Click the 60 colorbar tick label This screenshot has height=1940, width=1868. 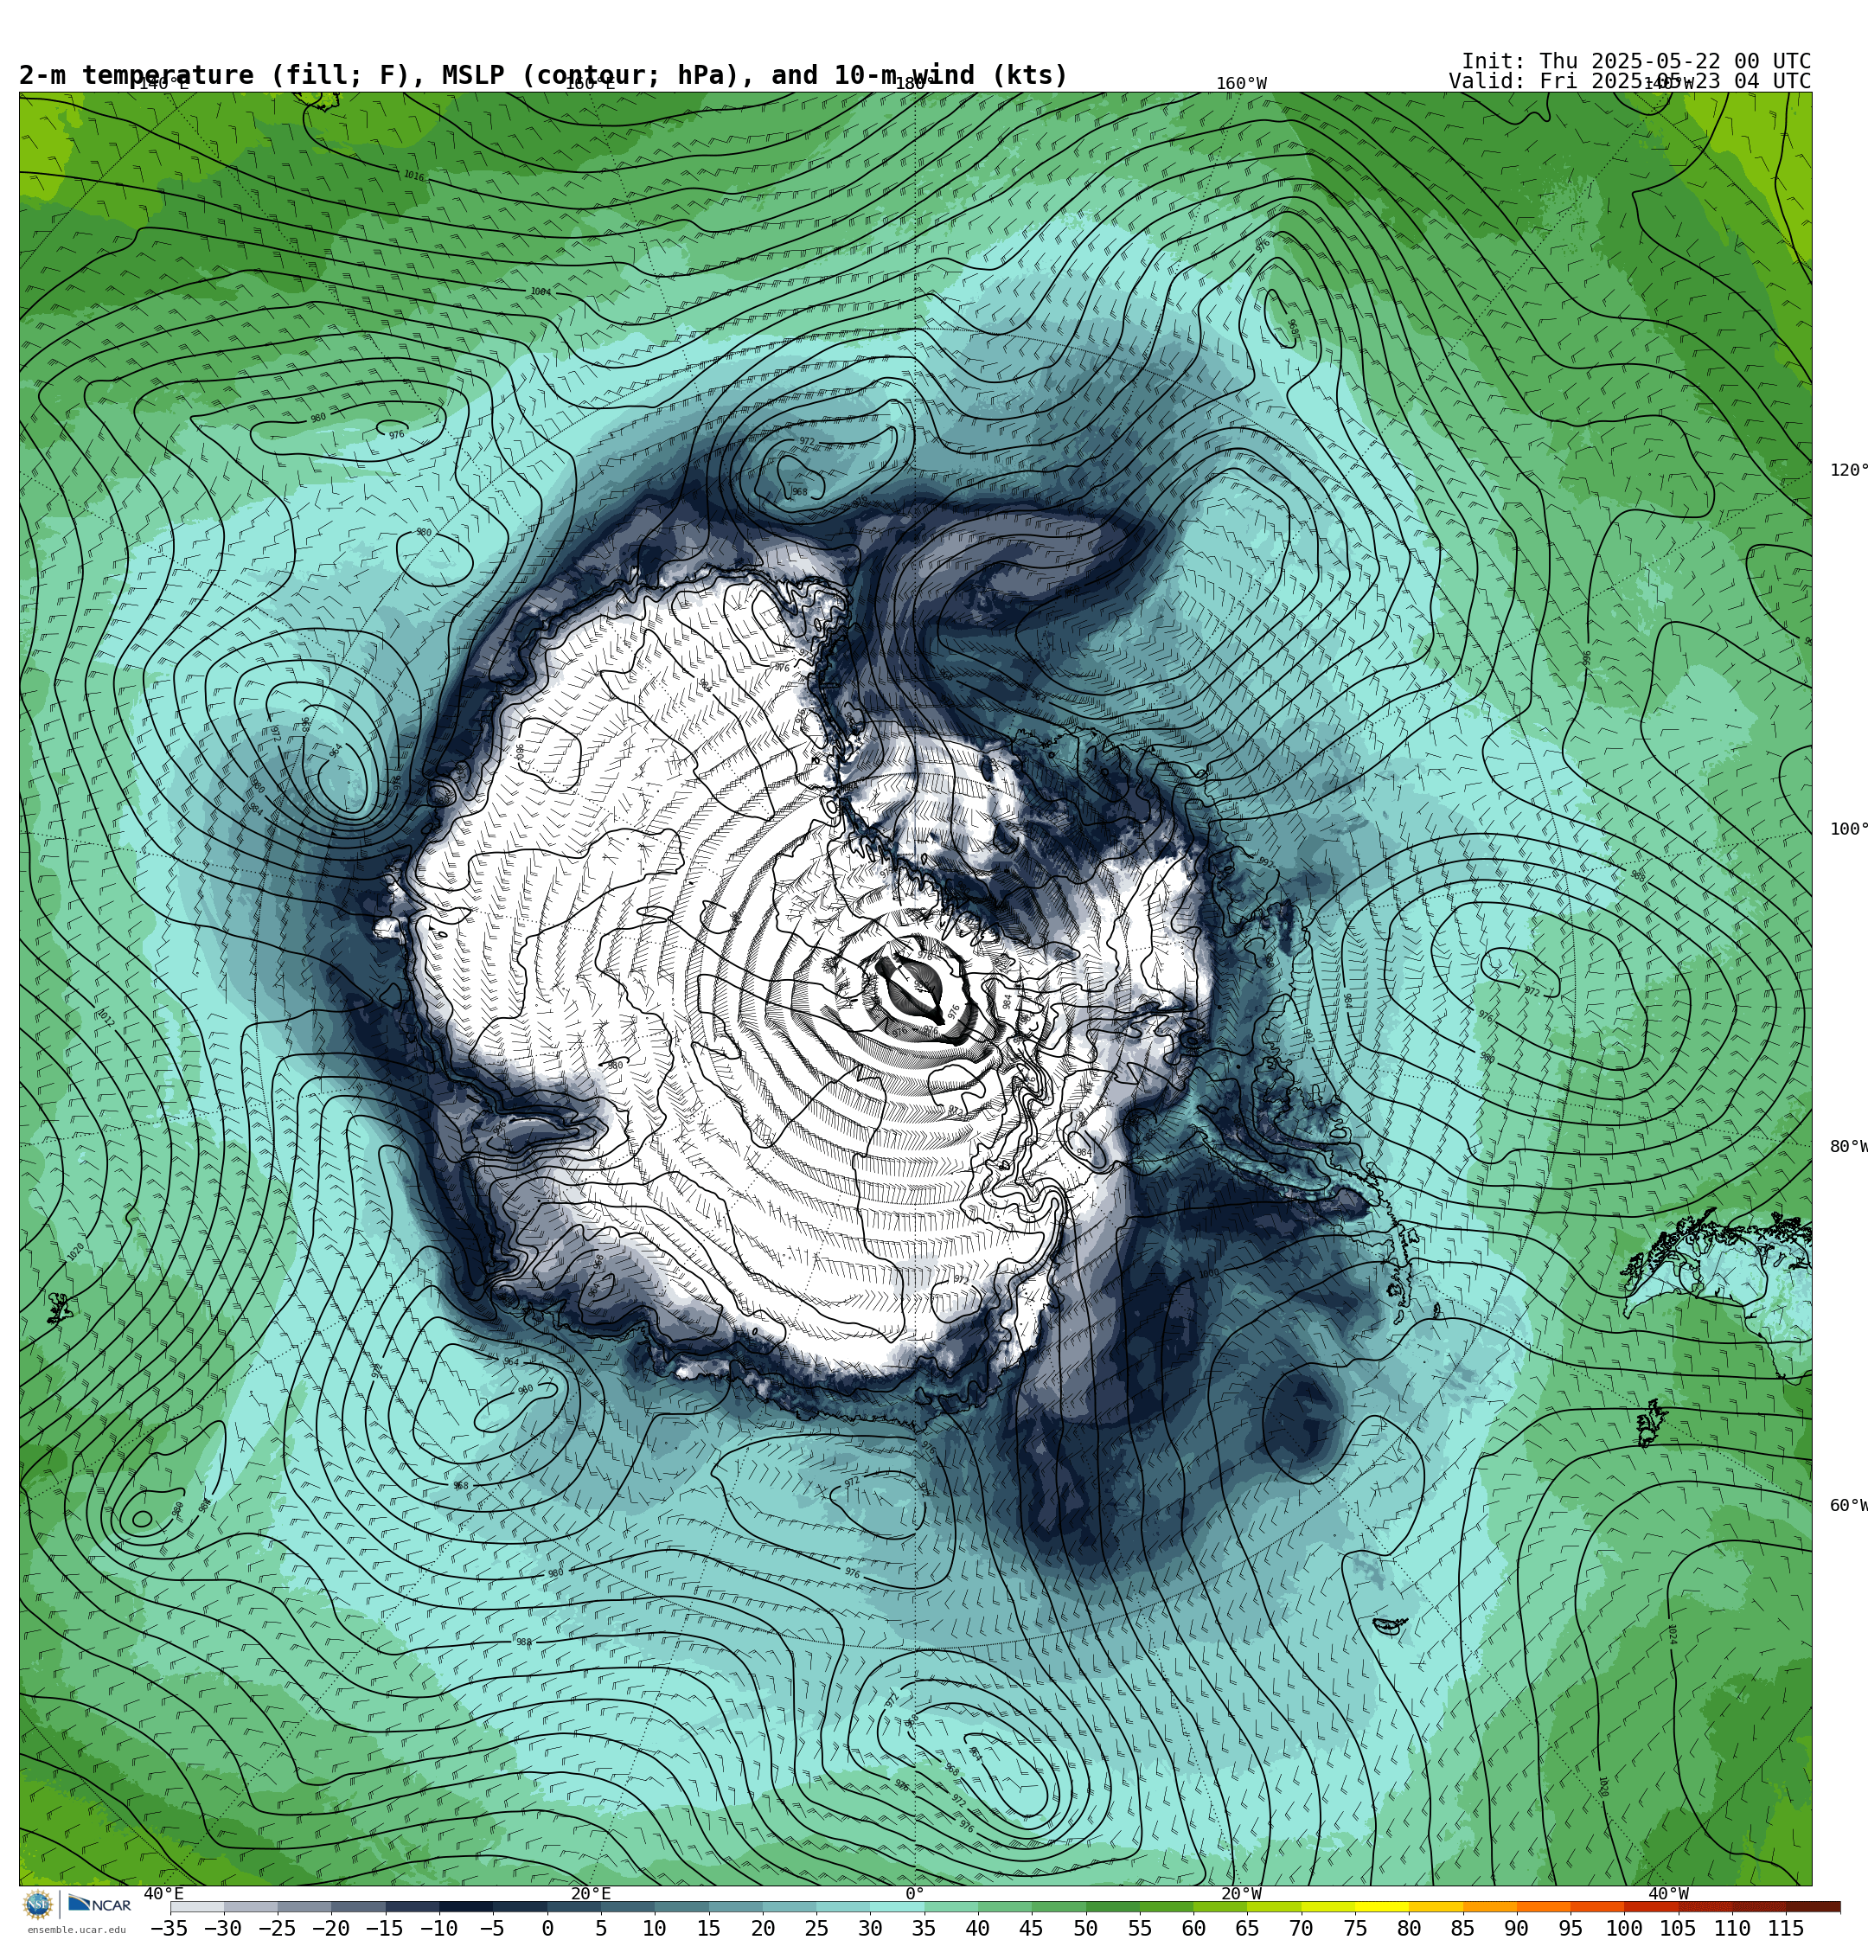click(x=1193, y=1928)
